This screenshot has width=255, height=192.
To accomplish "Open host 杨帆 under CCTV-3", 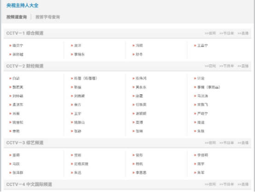I will 139,164.
